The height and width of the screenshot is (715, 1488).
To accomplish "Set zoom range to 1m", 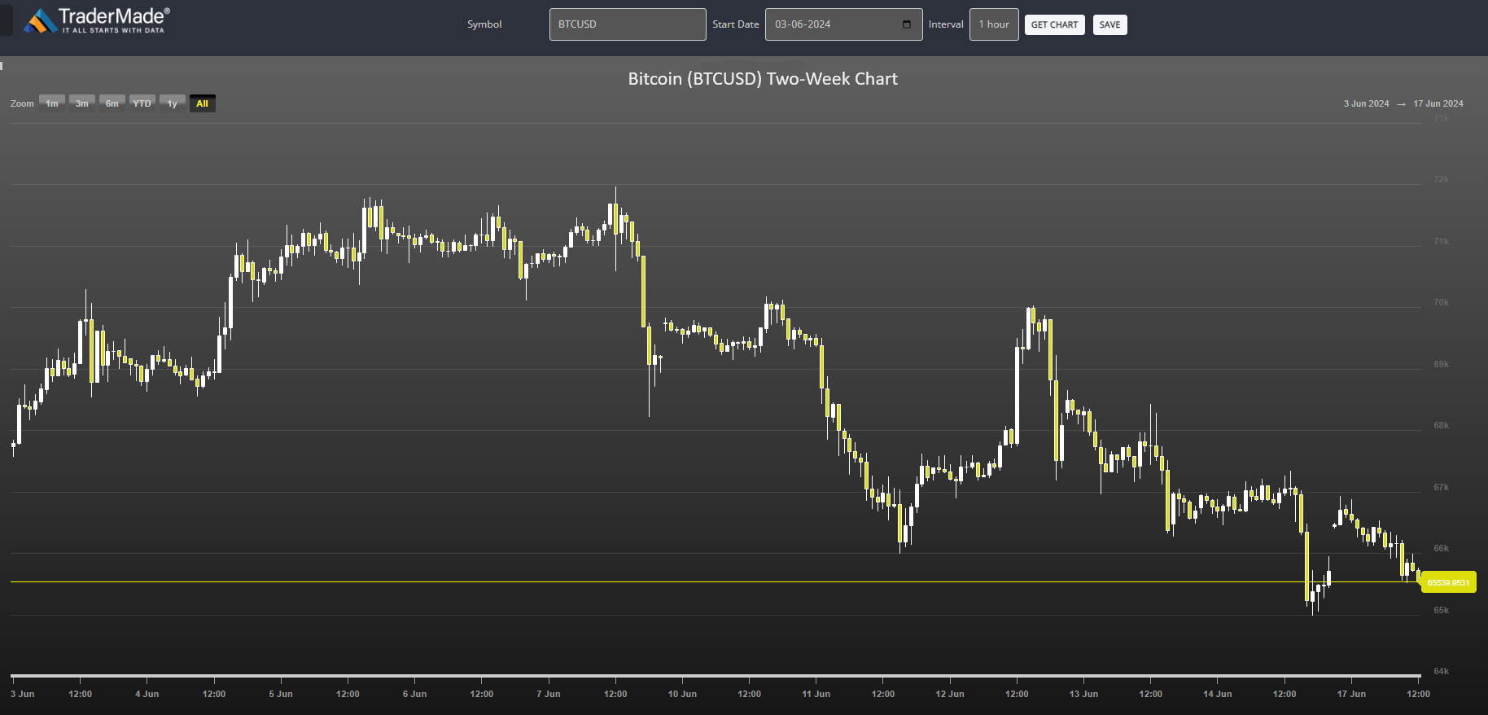I will (52, 103).
